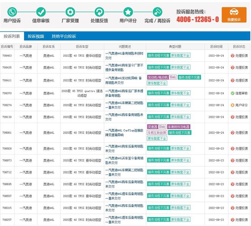Click complaint number 799370

pos(7,93)
